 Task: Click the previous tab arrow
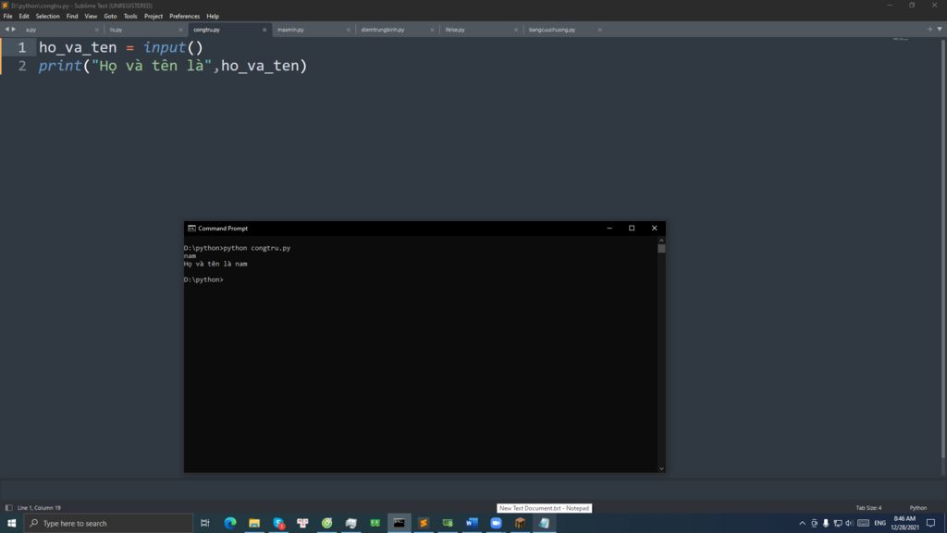[x=6, y=29]
